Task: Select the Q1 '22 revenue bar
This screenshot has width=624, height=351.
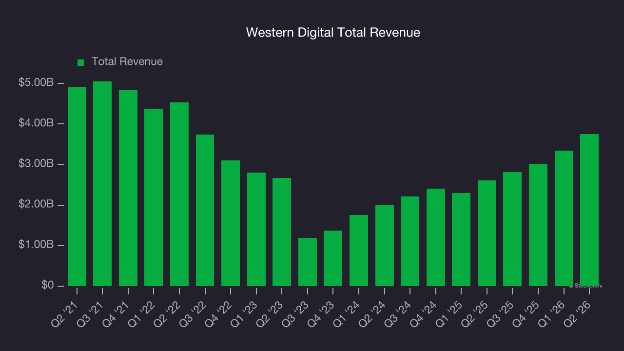Action: coord(154,197)
